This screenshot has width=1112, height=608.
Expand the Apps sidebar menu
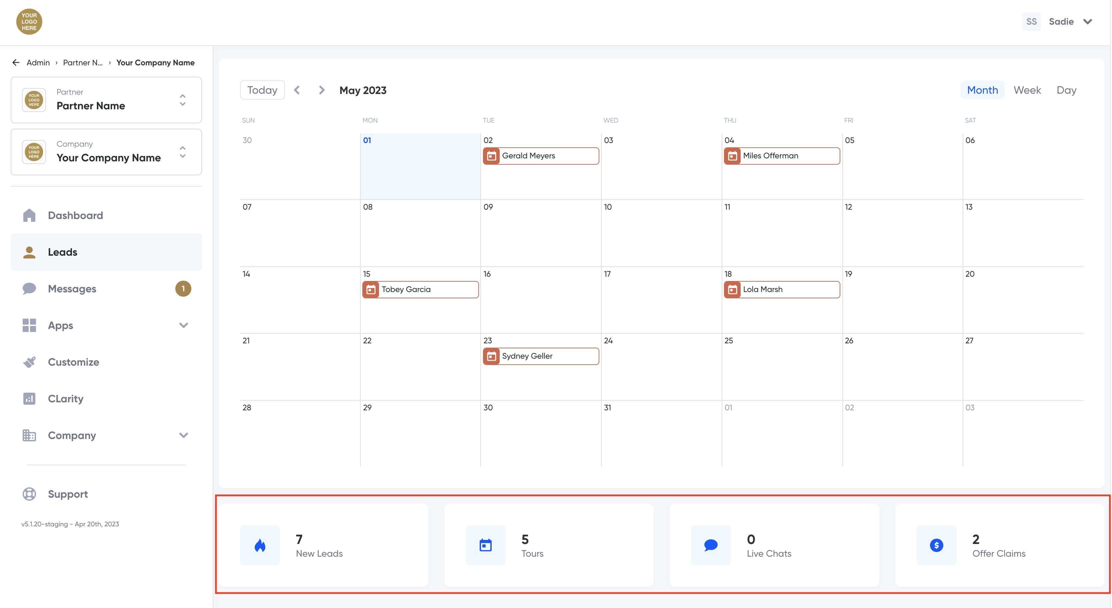[x=183, y=325]
